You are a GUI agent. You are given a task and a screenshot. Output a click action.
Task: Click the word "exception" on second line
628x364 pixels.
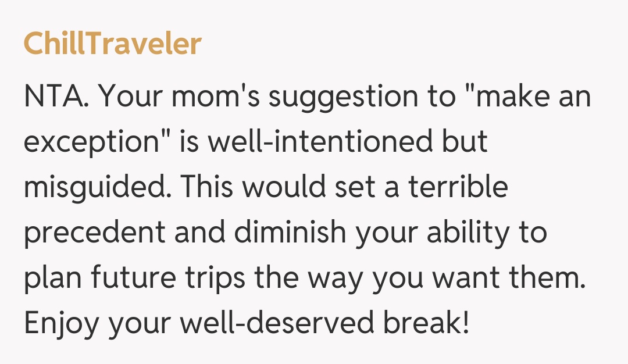pyautogui.click(x=91, y=142)
